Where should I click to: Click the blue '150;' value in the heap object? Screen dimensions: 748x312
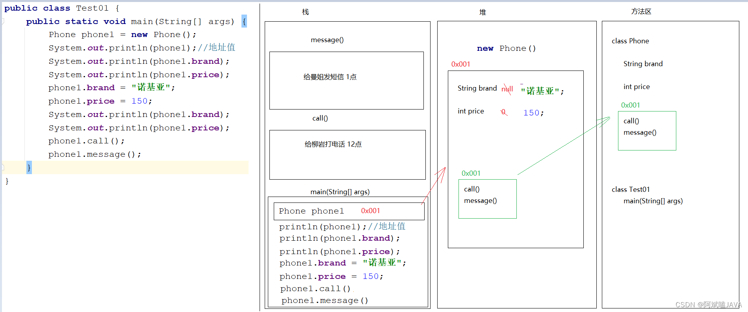(x=533, y=113)
